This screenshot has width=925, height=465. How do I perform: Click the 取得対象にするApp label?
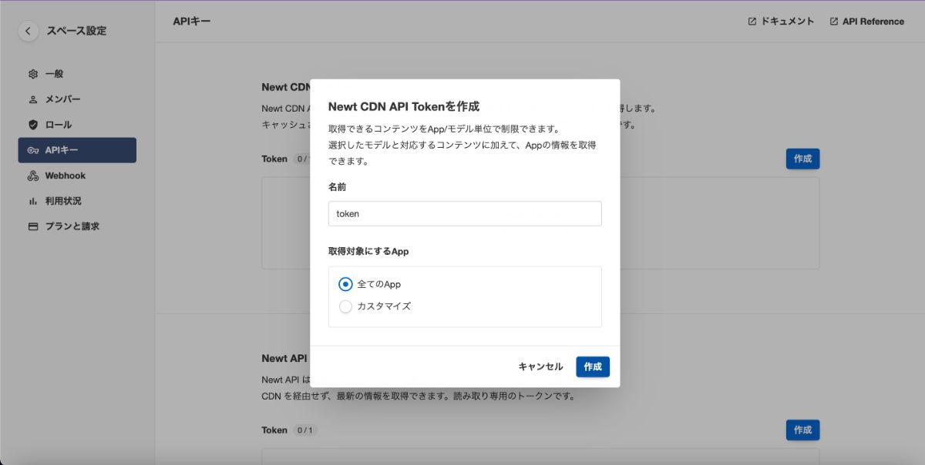point(368,252)
